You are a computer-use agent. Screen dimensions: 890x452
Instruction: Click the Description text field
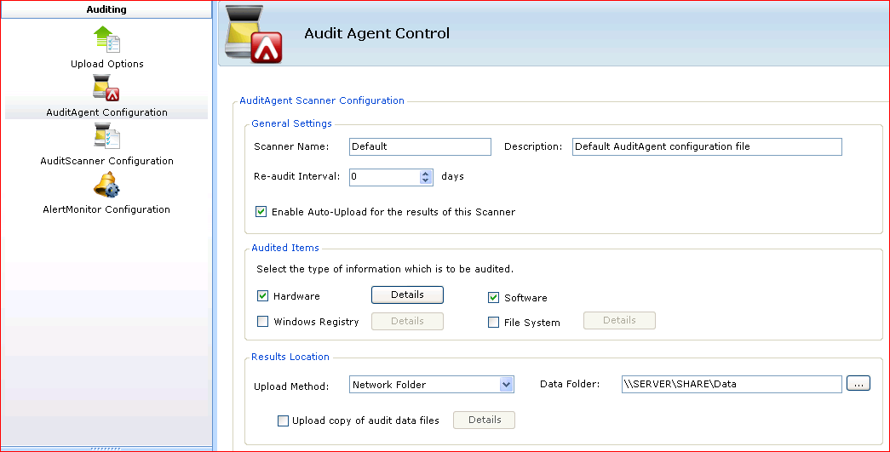[707, 146]
